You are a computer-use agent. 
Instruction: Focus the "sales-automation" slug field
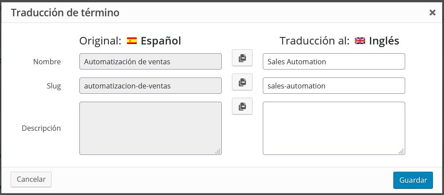[x=333, y=86]
